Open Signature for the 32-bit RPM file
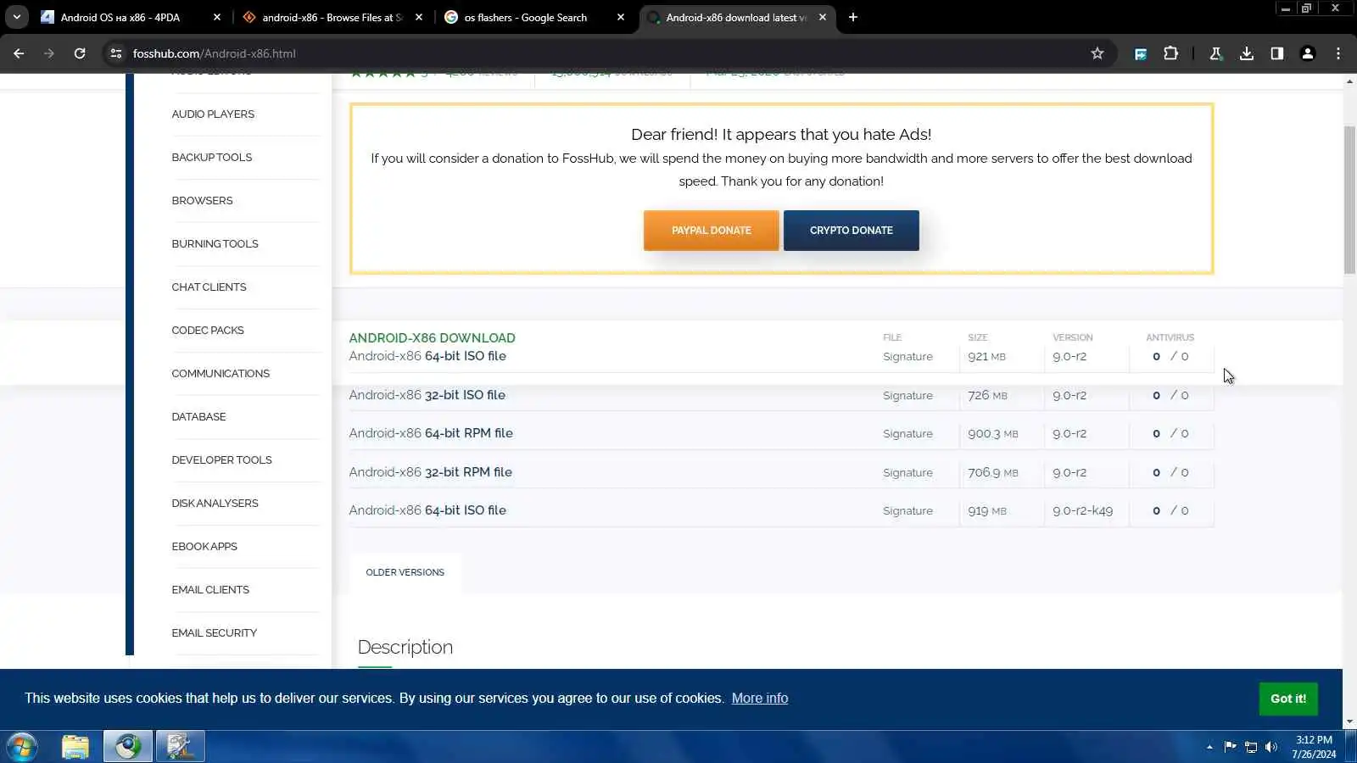1357x763 pixels. (x=907, y=473)
